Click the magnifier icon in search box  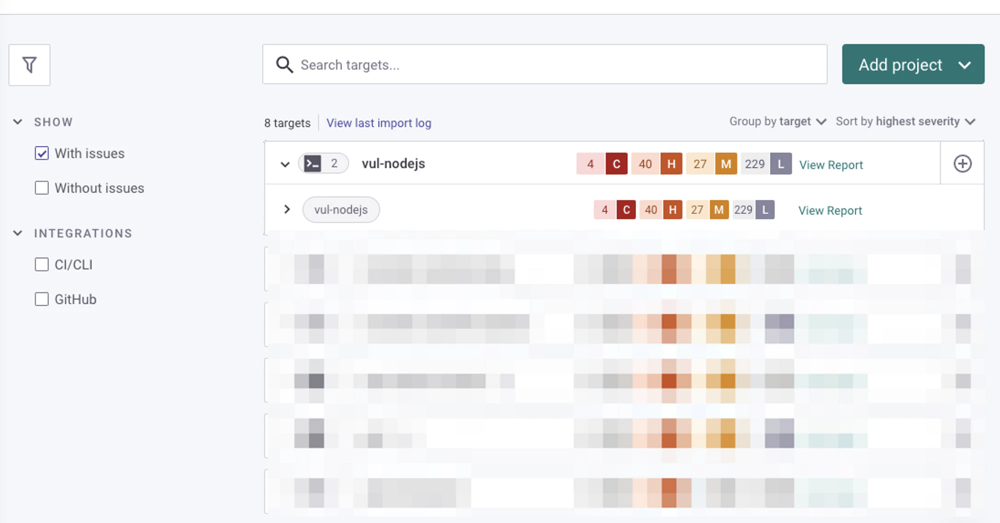pos(284,64)
